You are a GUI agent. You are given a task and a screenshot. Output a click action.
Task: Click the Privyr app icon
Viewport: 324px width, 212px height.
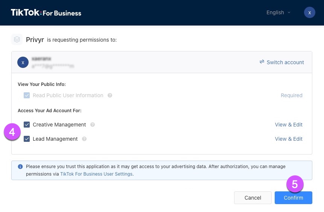17,39
